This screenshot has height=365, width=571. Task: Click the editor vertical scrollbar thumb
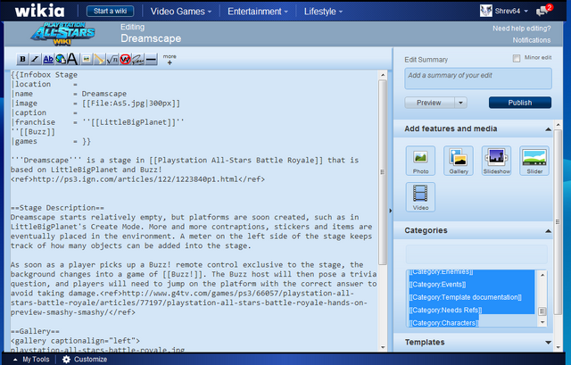[x=383, y=172]
